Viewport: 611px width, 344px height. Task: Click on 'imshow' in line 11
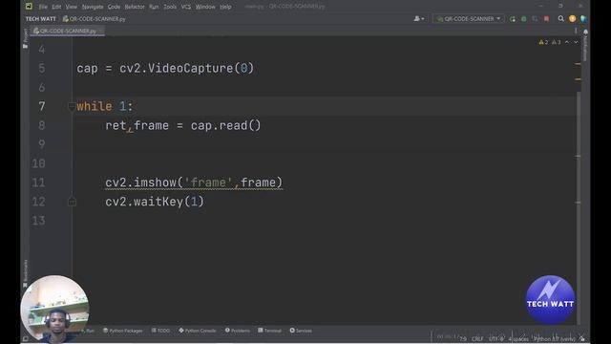tap(155, 183)
